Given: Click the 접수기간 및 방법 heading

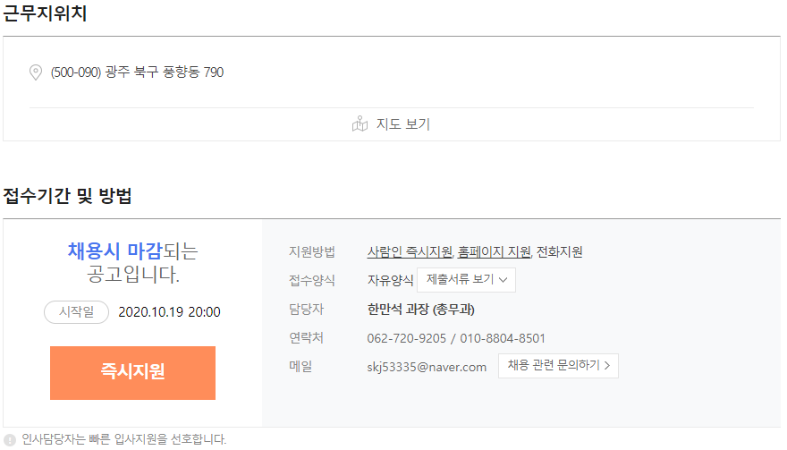Looking at the screenshot, I should tap(67, 196).
